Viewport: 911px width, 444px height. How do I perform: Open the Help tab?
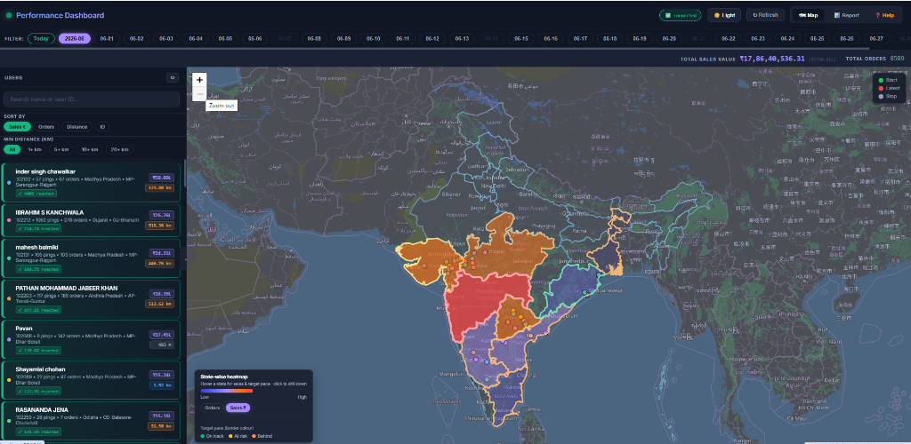(884, 15)
